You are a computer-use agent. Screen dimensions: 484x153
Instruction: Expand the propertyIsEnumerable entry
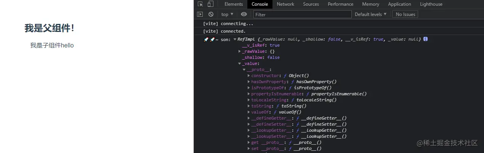click(249, 94)
